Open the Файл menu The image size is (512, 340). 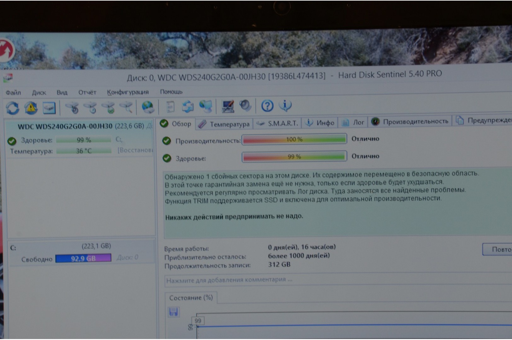(13, 93)
